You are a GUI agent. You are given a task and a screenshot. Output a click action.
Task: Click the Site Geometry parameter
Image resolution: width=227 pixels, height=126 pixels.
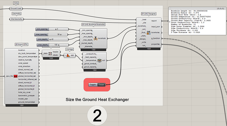tap(16, 19)
